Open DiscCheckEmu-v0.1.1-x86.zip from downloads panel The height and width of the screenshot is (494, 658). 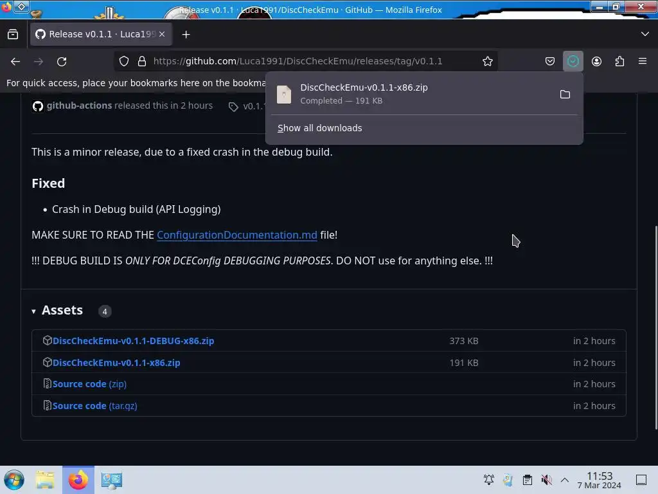tap(411, 94)
